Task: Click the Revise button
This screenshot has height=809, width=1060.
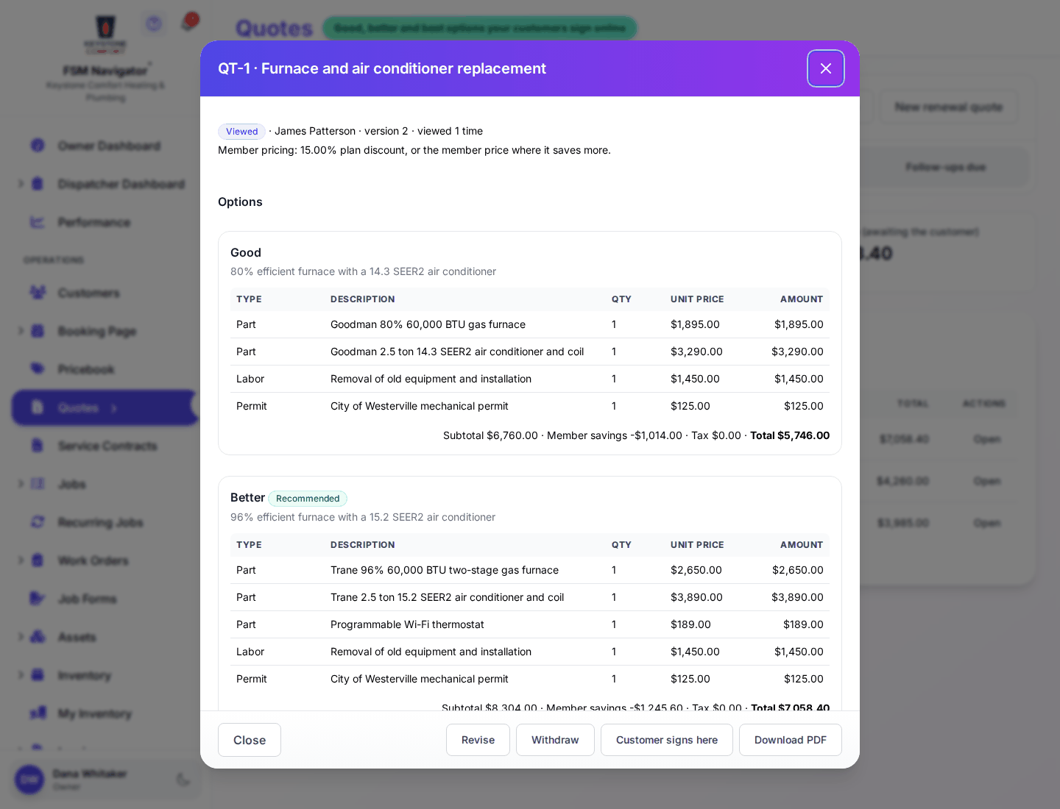Action: coord(478,740)
